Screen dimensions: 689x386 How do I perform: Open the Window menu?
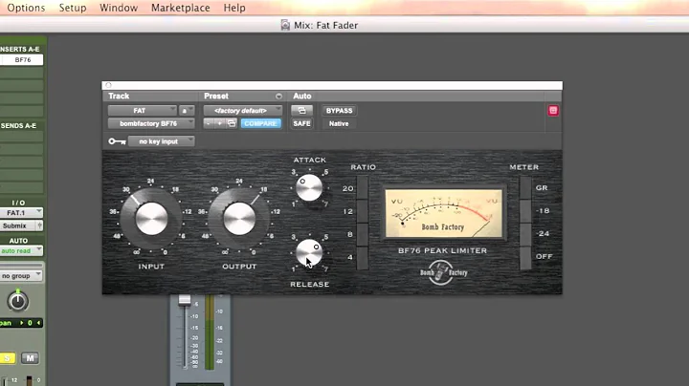point(119,8)
